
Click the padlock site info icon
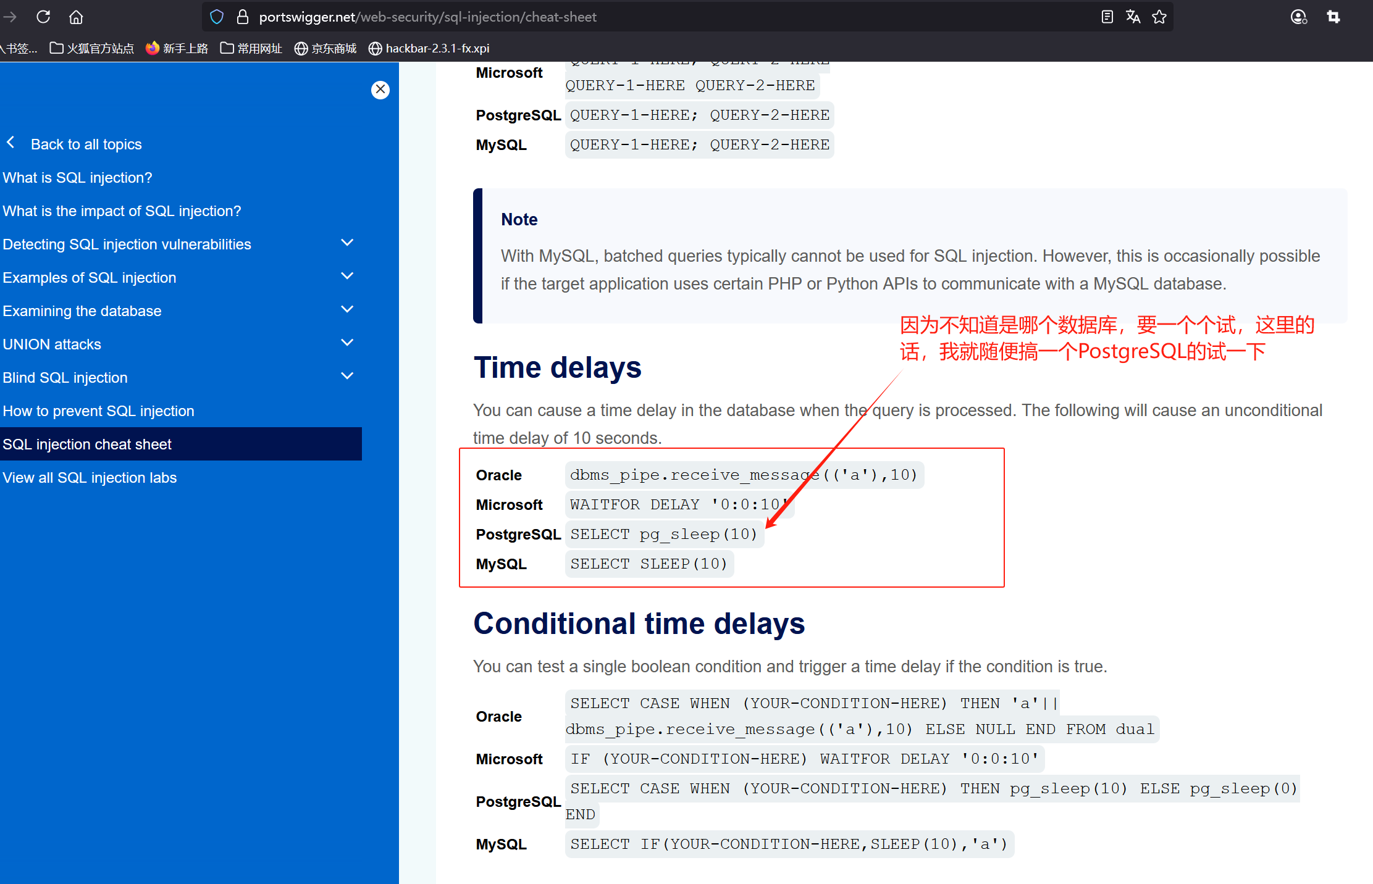(x=243, y=17)
